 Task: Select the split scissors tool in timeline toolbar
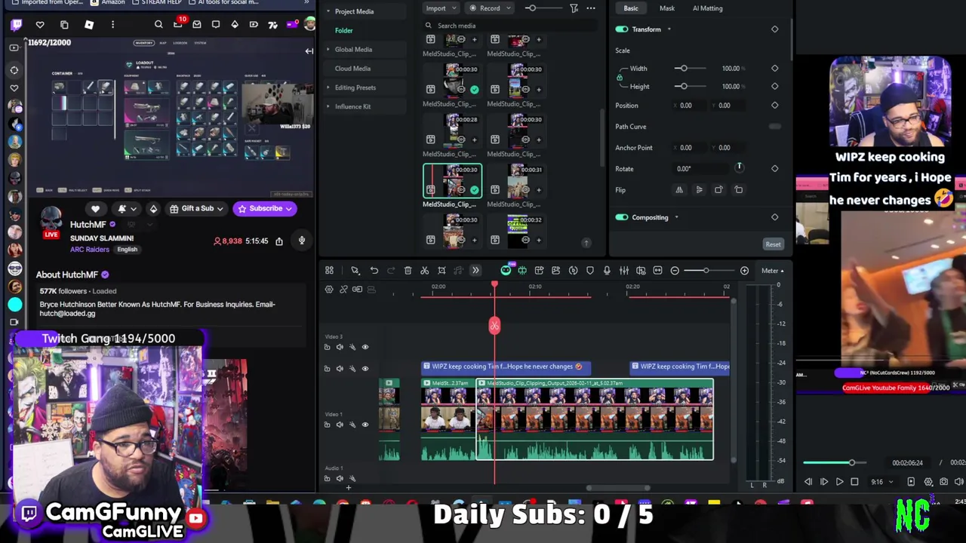click(x=424, y=271)
